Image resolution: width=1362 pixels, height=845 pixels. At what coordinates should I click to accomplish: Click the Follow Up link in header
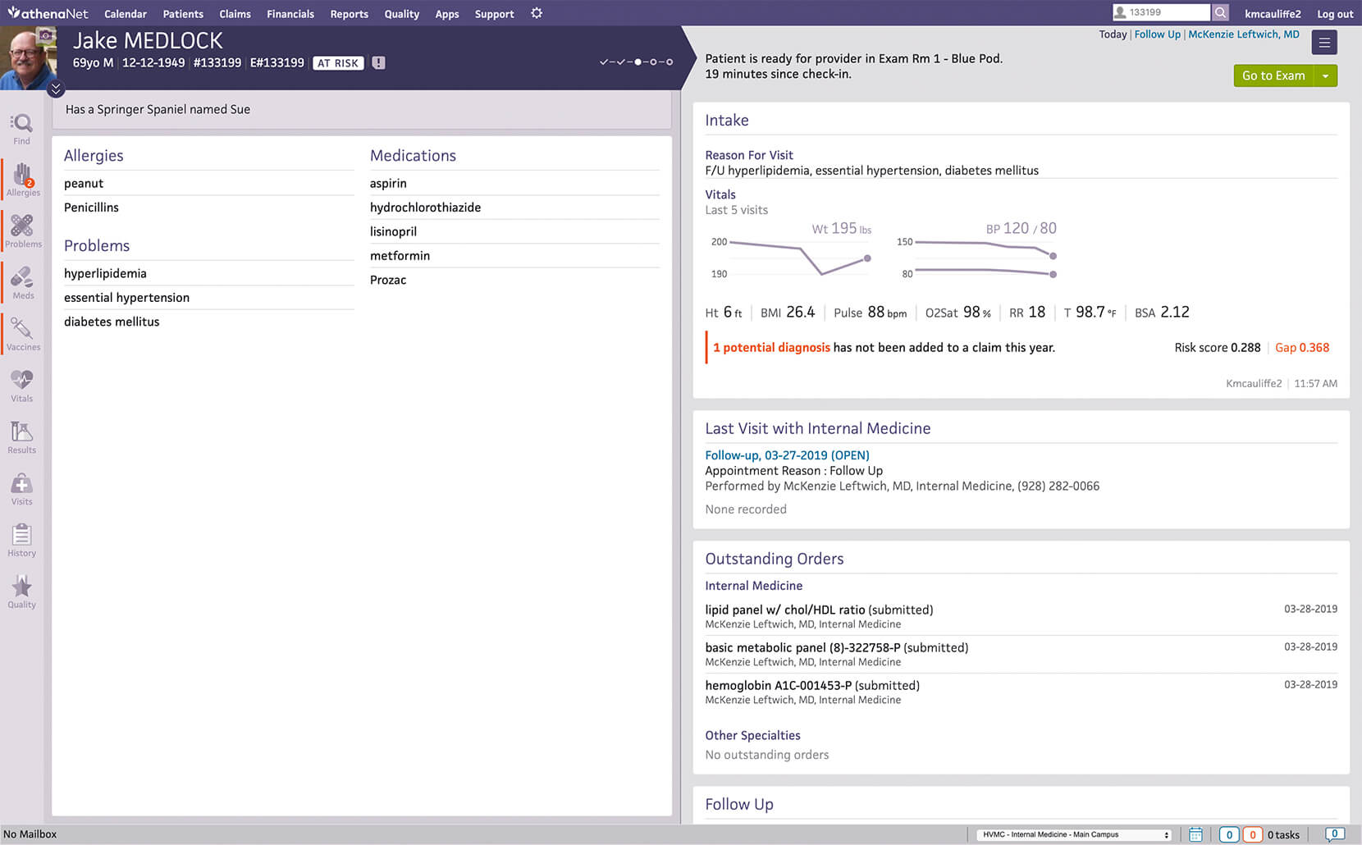pyautogui.click(x=1157, y=34)
